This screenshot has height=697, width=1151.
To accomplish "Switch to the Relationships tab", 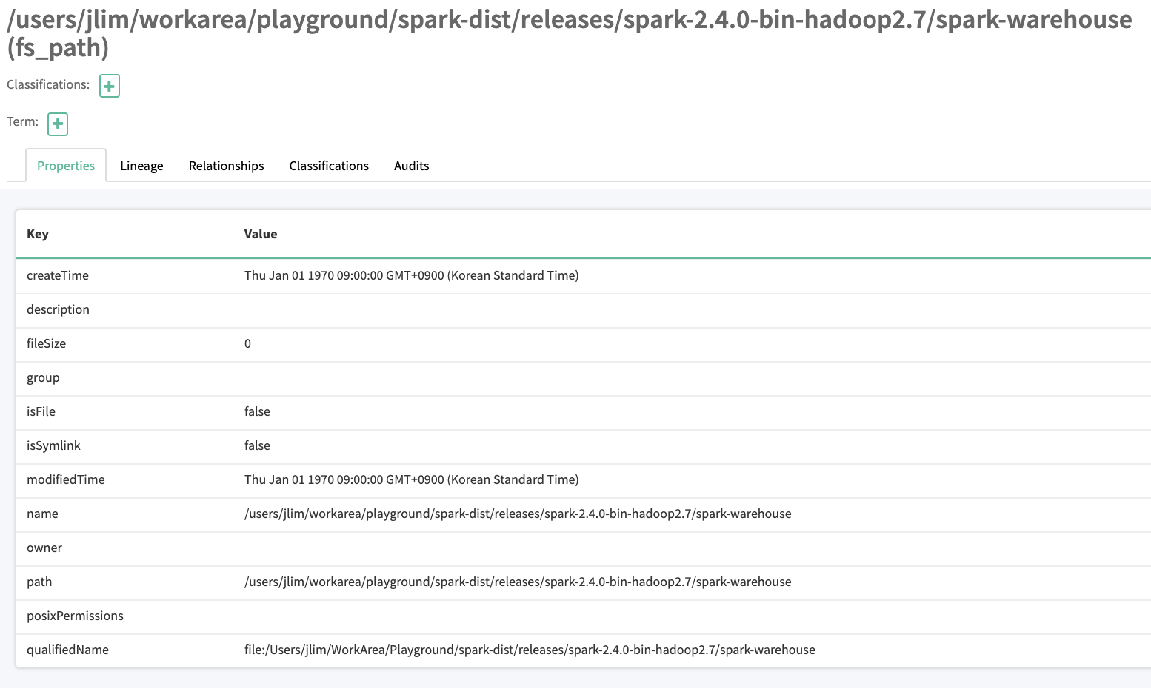I will [x=226, y=166].
